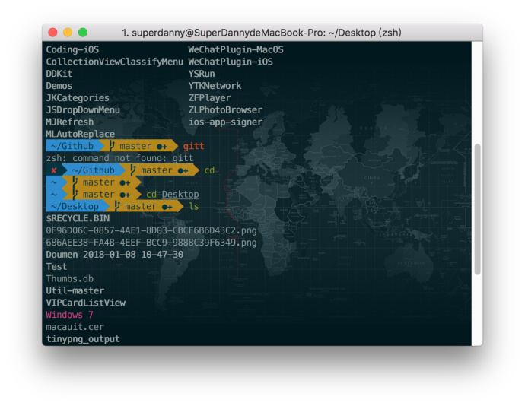Click the git branch icon in the ~/Desktop prompt

point(117,206)
